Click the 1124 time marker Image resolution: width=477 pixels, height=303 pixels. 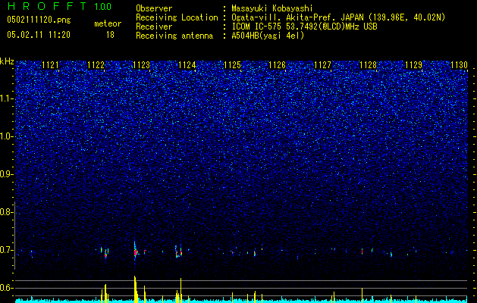pyautogui.click(x=187, y=65)
